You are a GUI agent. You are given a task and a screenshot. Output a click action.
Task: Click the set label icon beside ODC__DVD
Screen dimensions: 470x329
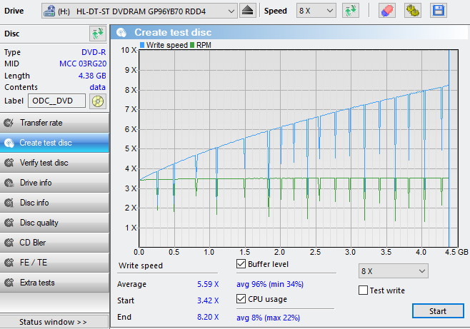pos(98,101)
